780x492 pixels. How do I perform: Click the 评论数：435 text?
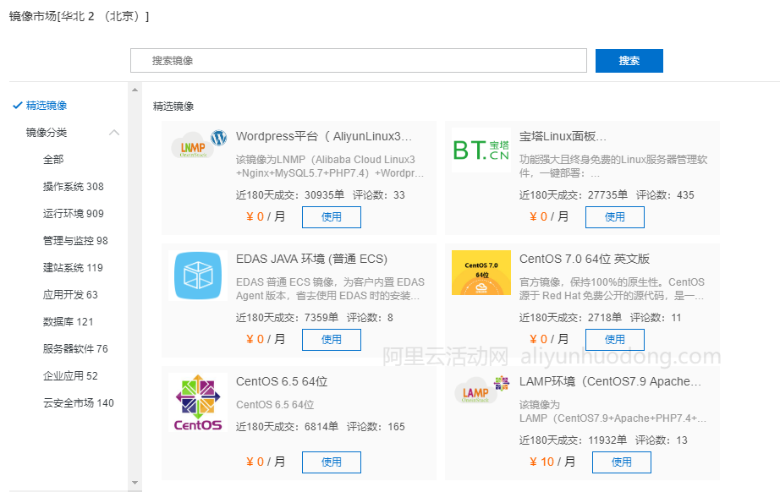tap(665, 194)
